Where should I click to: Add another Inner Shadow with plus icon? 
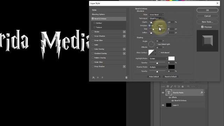[x=124, y=36]
